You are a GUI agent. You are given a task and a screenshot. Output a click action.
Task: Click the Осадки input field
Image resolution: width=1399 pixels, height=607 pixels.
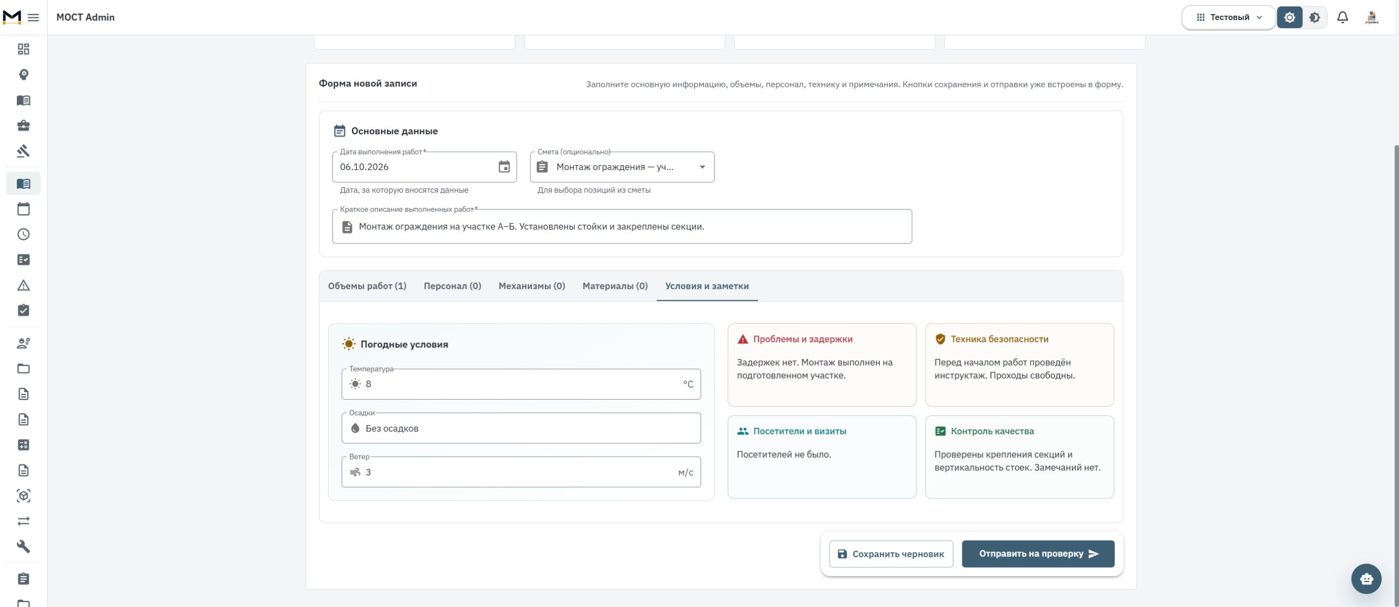pyautogui.click(x=521, y=428)
